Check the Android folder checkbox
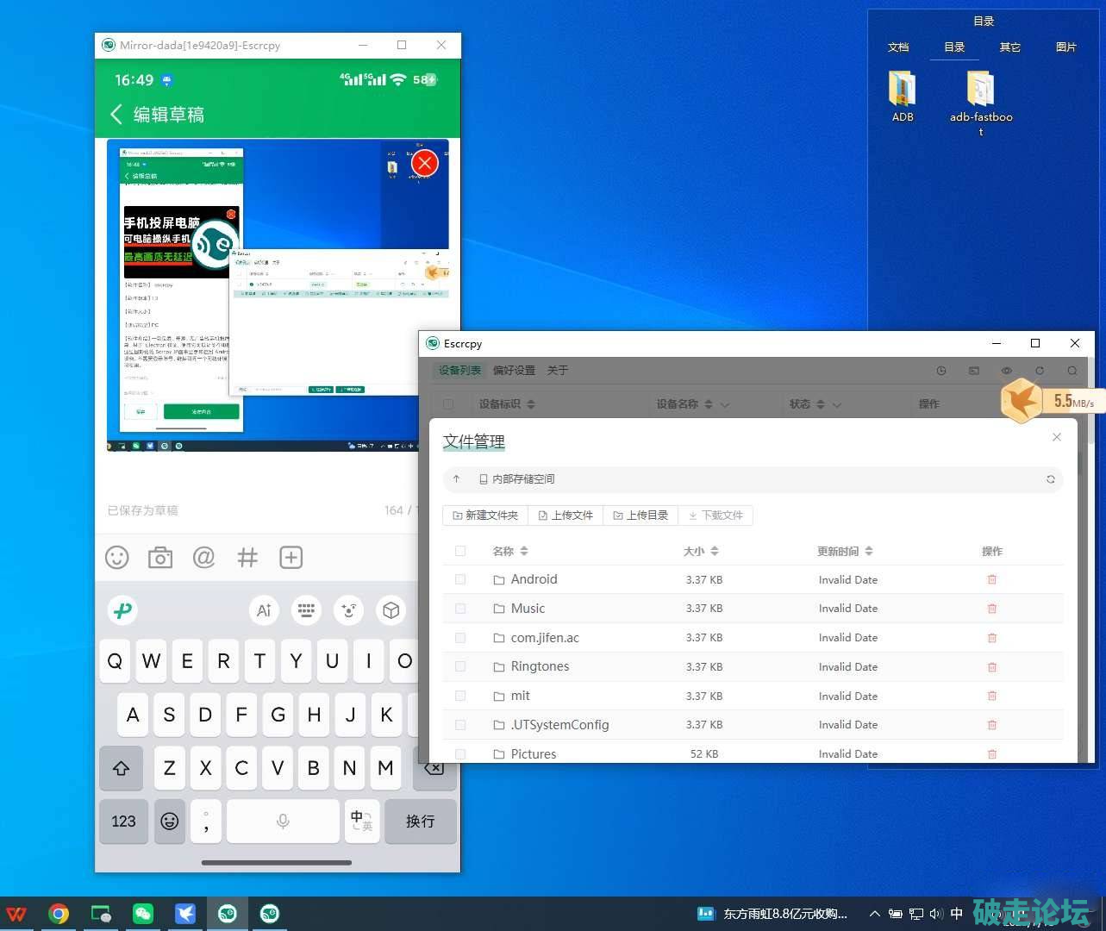Screen dimensions: 1106x931 click(460, 579)
